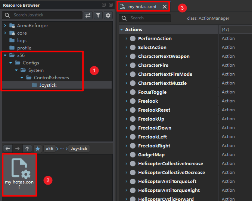This screenshot has height=201, width=252.
Task: Click the circle toggle beside GadgetMap
Action: click(x=133, y=155)
